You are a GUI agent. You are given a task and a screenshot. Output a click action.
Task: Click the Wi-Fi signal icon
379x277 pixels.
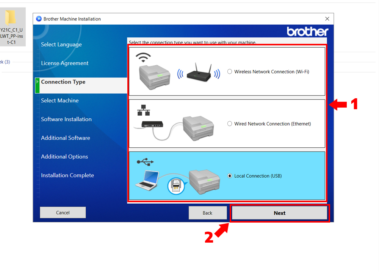(143, 57)
